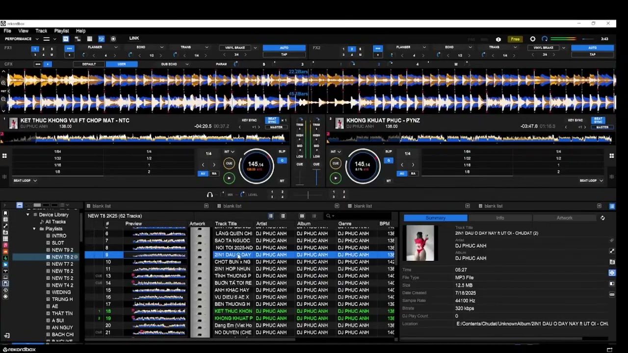This screenshot has width=628, height=353.
Task: Set deck 1 as MASTER
Action: (x=276, y=127)
